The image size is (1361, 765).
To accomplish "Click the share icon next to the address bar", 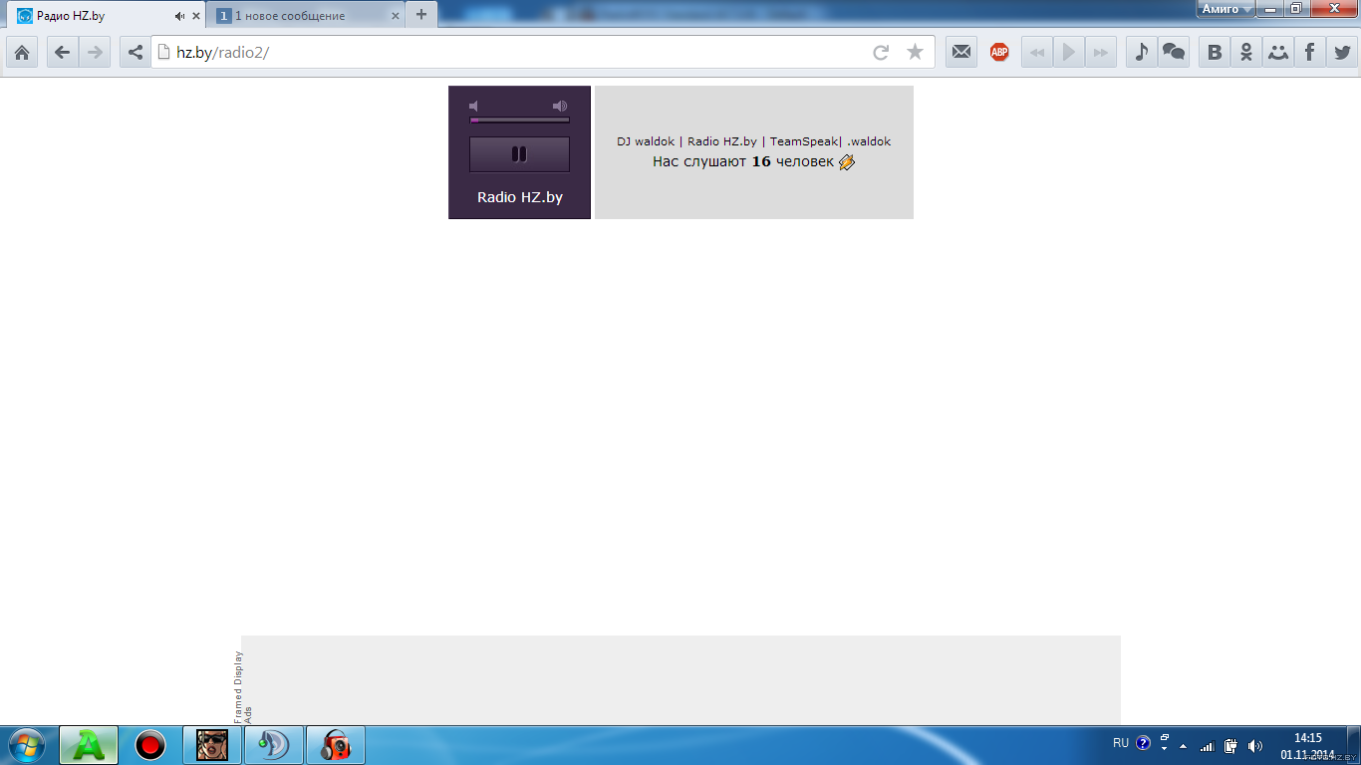I will point(136,52).
